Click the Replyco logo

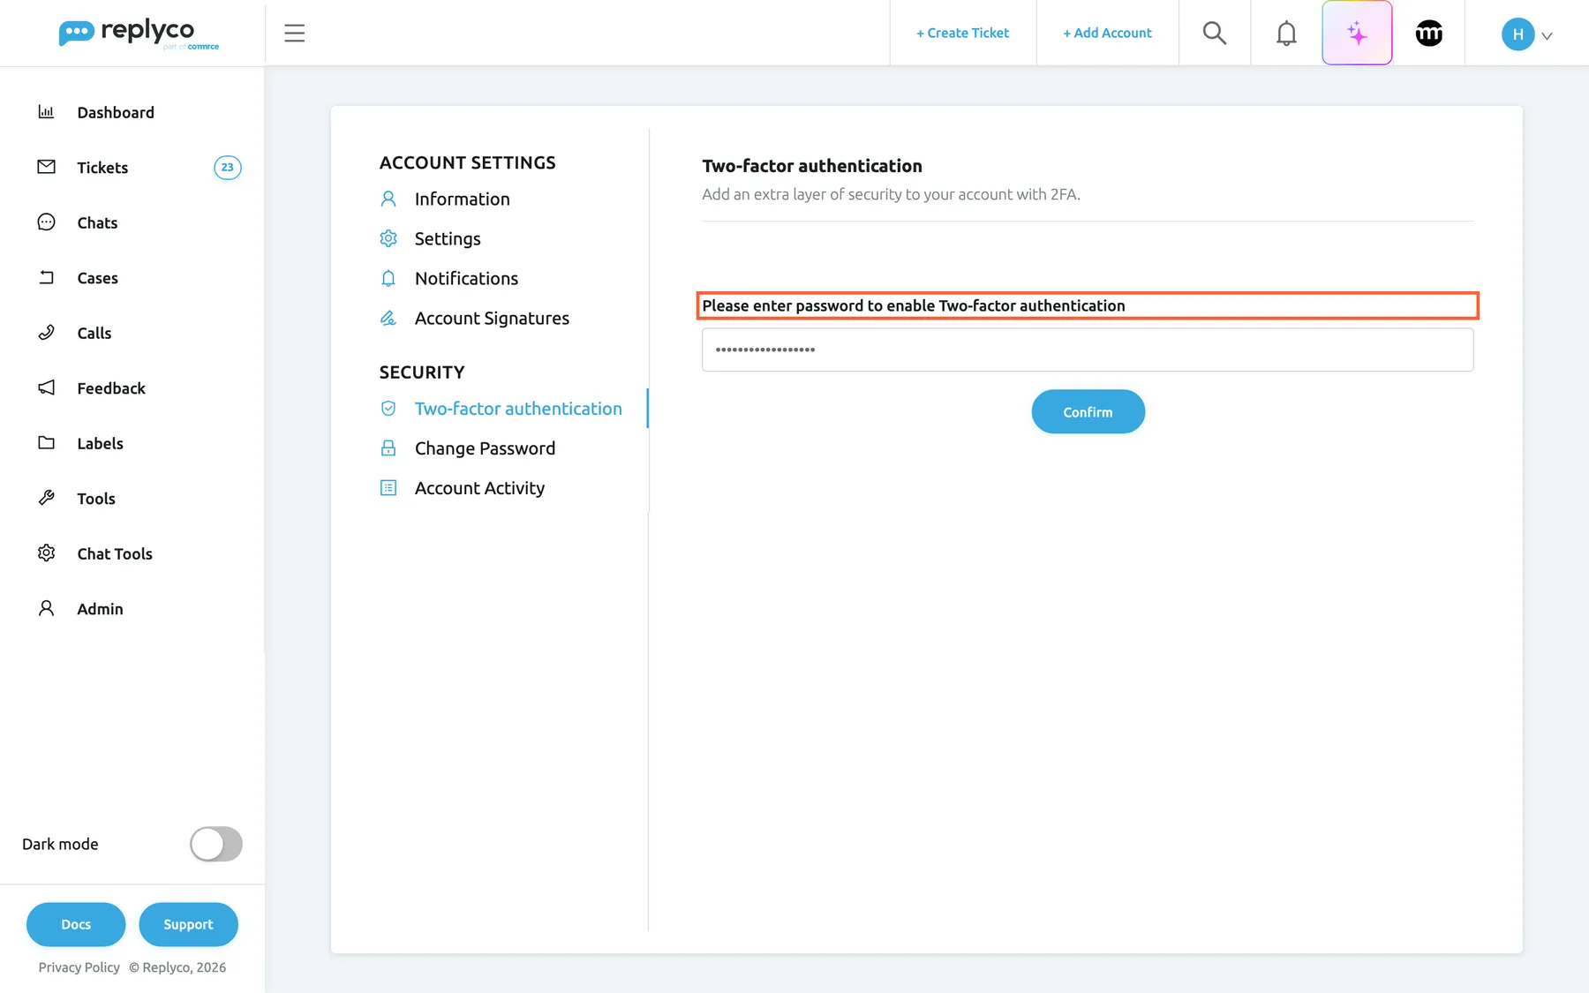point(139,34)
